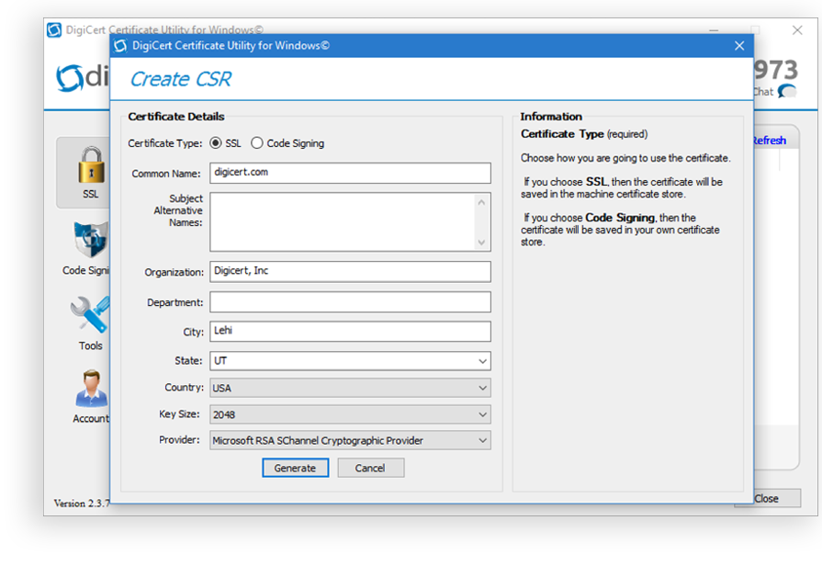Click the scroll down arrow in Subject Alternative Names
822x577 pixels.
pos(482,243)
